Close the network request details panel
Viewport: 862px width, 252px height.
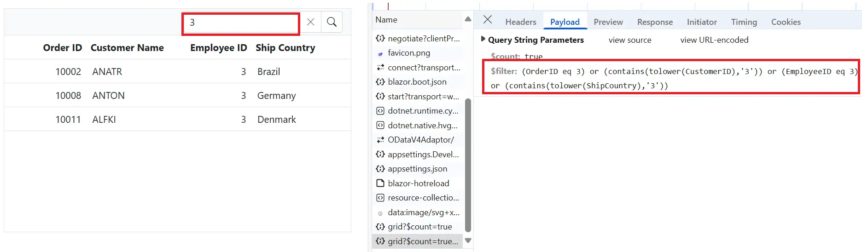[488, 20]
